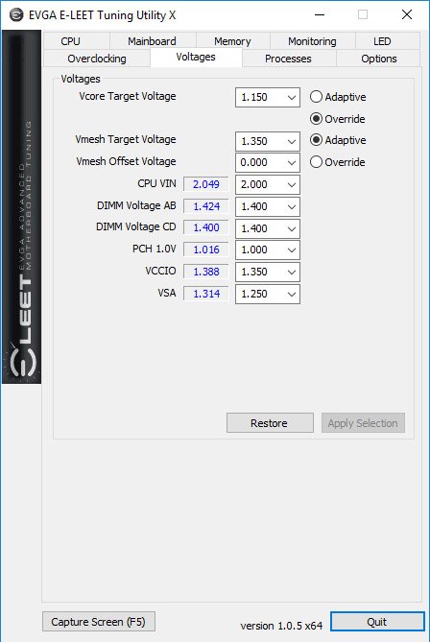Click the Quit button

[377, 622]
